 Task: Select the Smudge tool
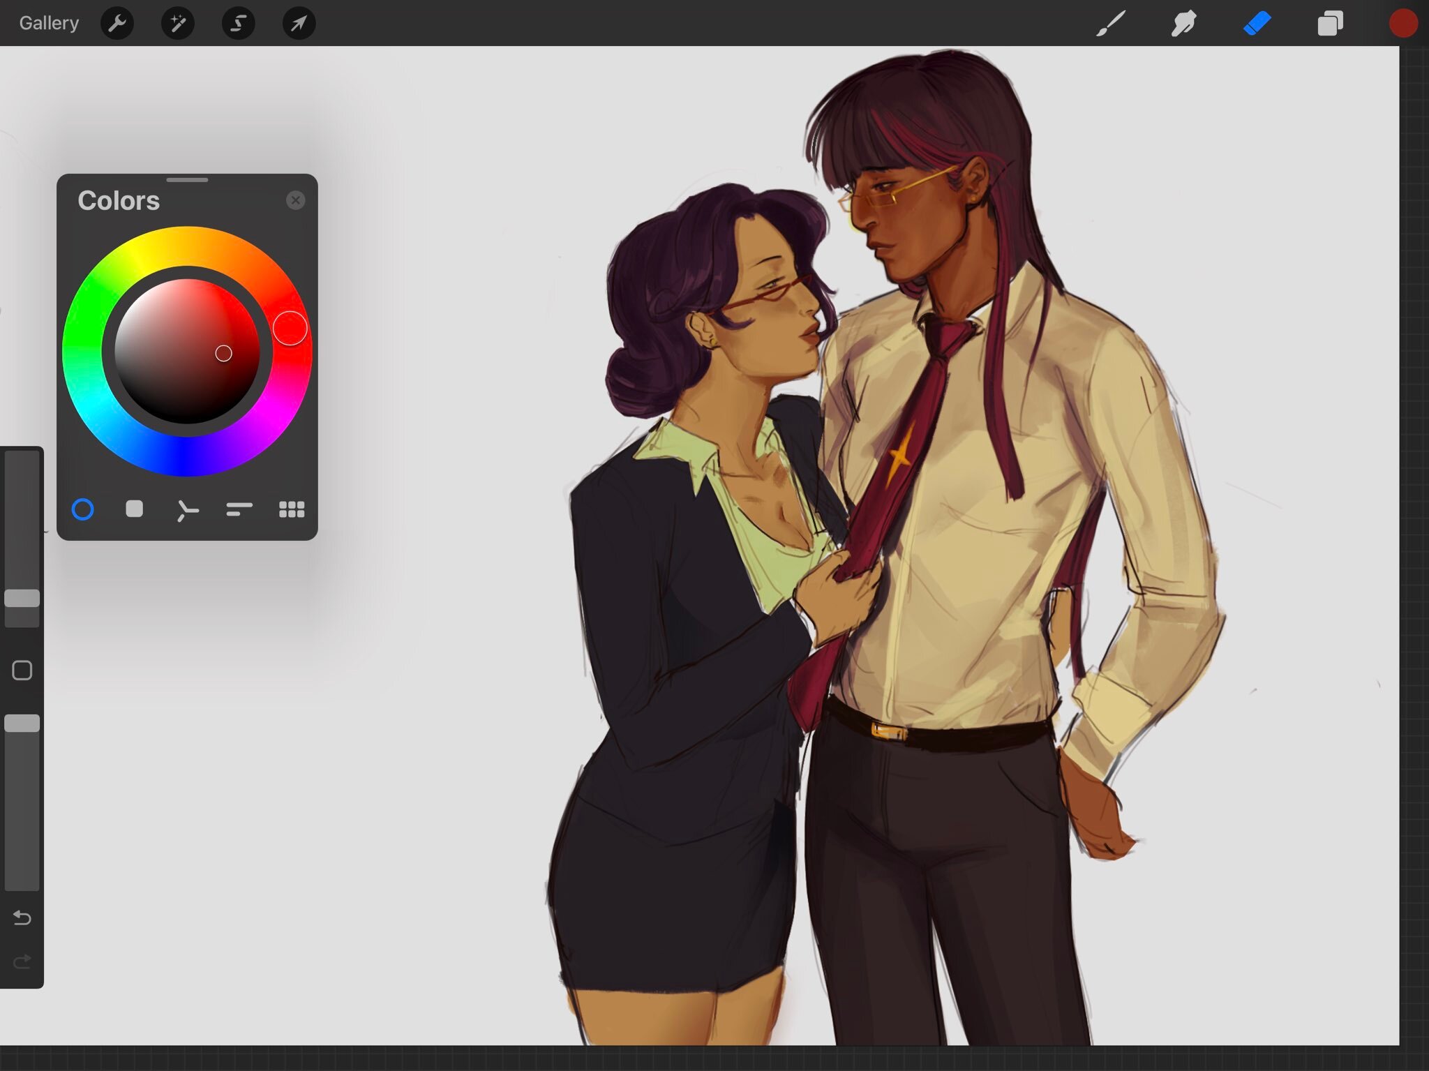1183,24
